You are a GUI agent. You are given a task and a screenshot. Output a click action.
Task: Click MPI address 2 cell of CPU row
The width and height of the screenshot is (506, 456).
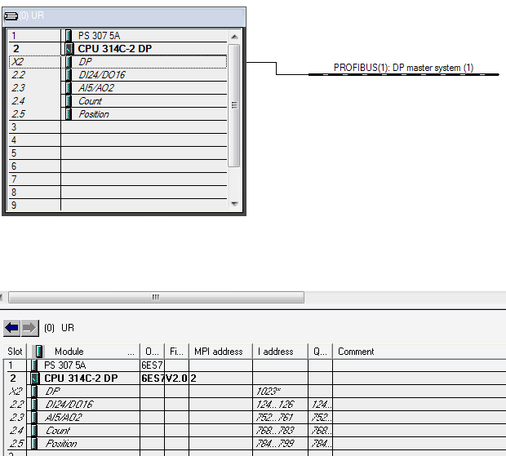(x=220, y=378)
